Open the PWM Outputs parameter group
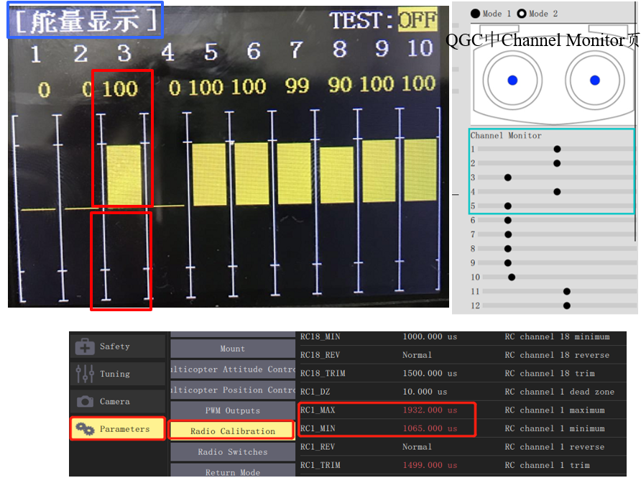The height and width of the screenshot is (483, 641). pyautogui.click(x=232, y=410)
